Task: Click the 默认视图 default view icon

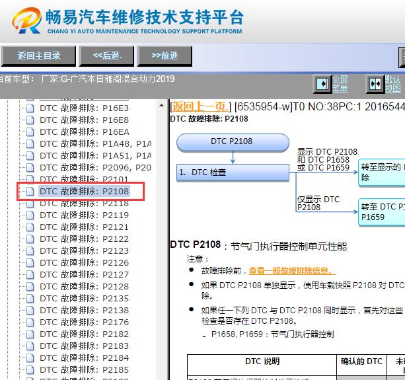Action: click(x=375, y=84)
